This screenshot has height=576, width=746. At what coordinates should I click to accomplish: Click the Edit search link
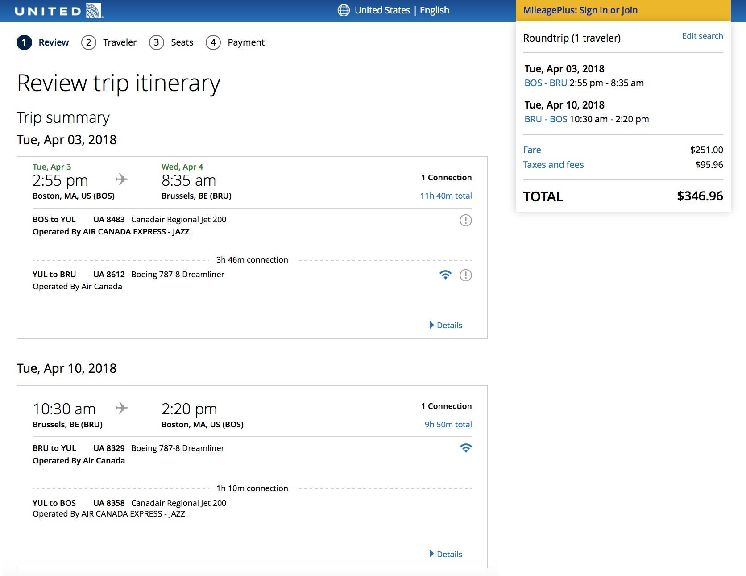pos(702,36)
